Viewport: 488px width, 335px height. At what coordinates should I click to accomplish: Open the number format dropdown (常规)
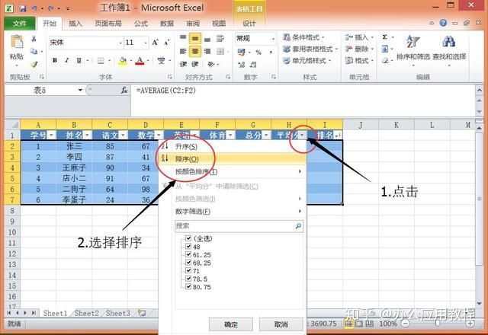click(273, 39)
